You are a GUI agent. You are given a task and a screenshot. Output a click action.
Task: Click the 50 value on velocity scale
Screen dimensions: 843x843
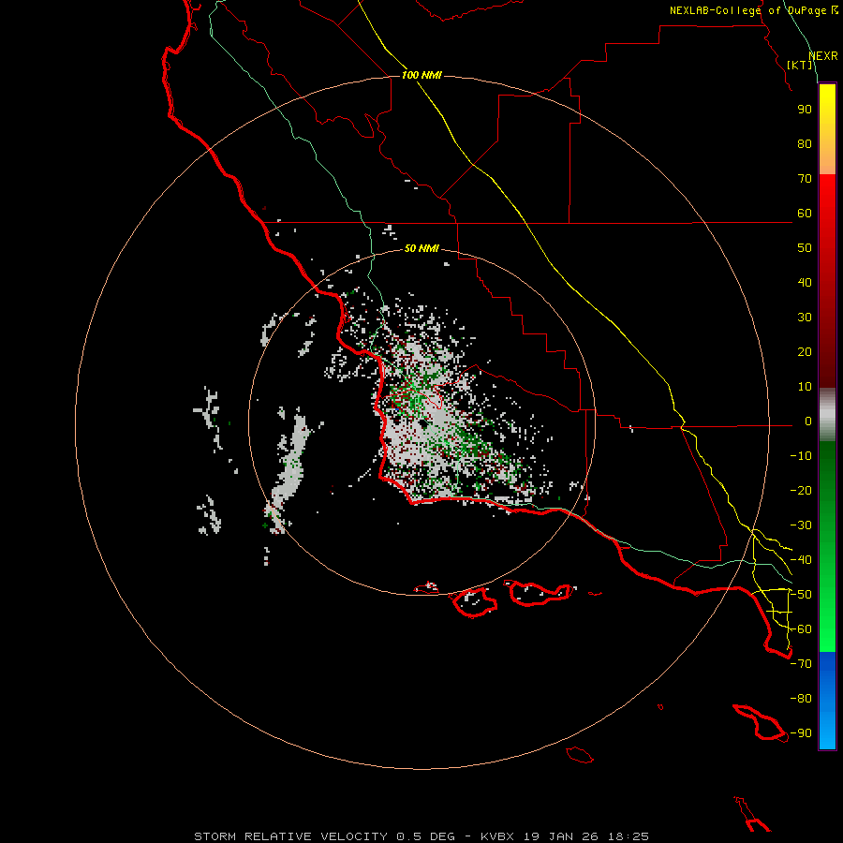[805, 248]
